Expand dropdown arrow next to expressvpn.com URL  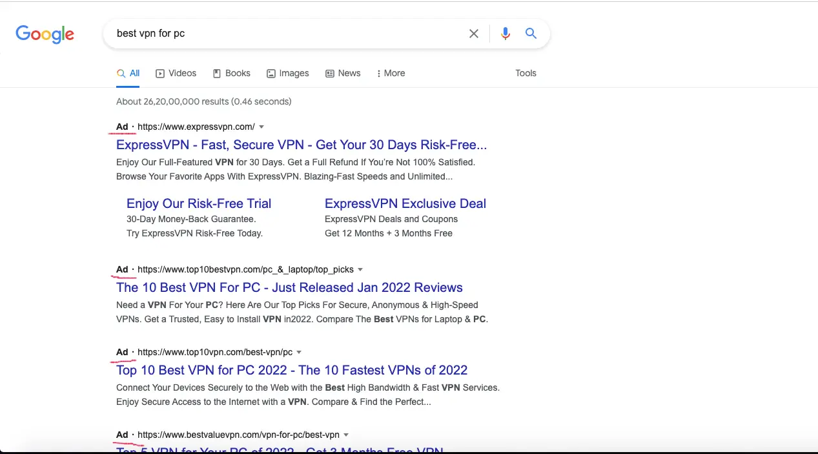[261, 127]
